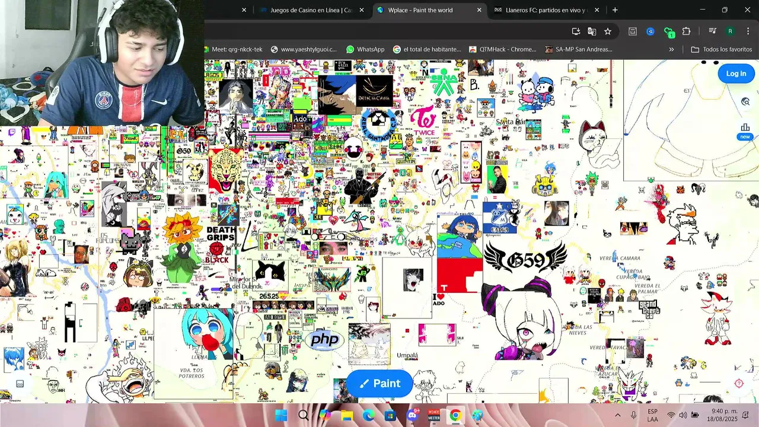
Task: Show hidden system tray icons
Action: 617,415
